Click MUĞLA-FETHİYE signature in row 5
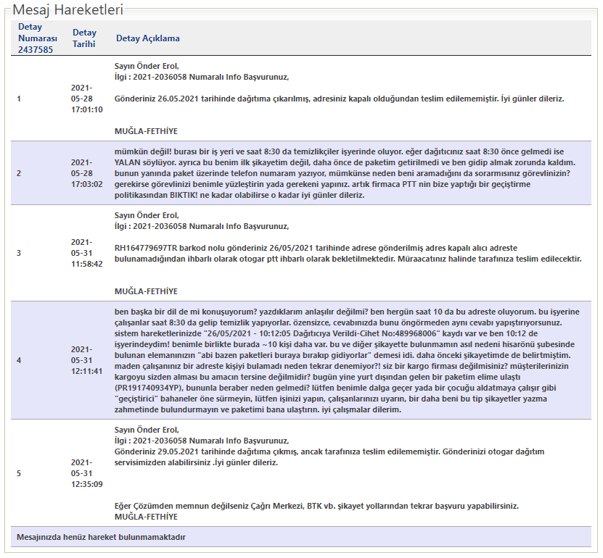603x558 pixels. pos(146,517)
